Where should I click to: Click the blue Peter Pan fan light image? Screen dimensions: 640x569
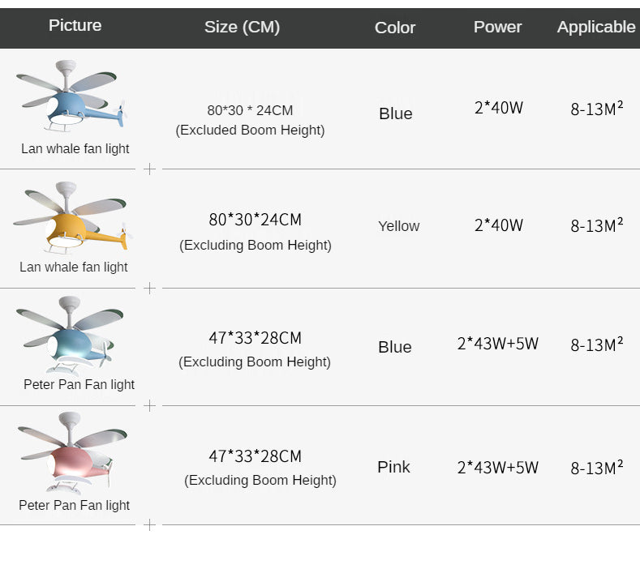[x=71, y=336]
